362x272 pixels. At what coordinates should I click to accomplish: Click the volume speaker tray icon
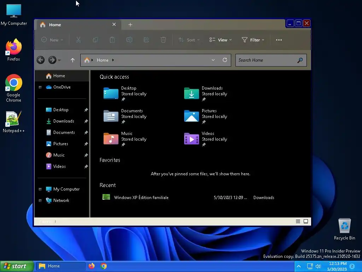point(318,266)
